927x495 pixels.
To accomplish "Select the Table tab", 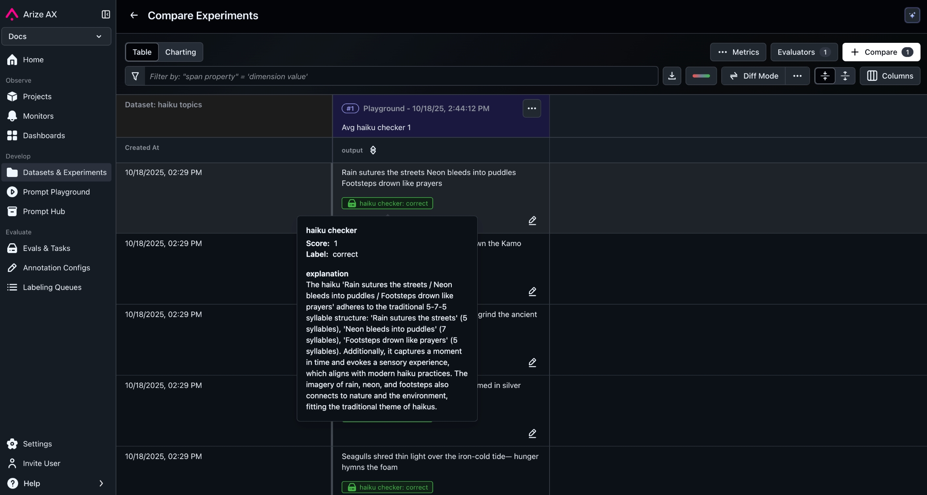I will tap(142, 52).
